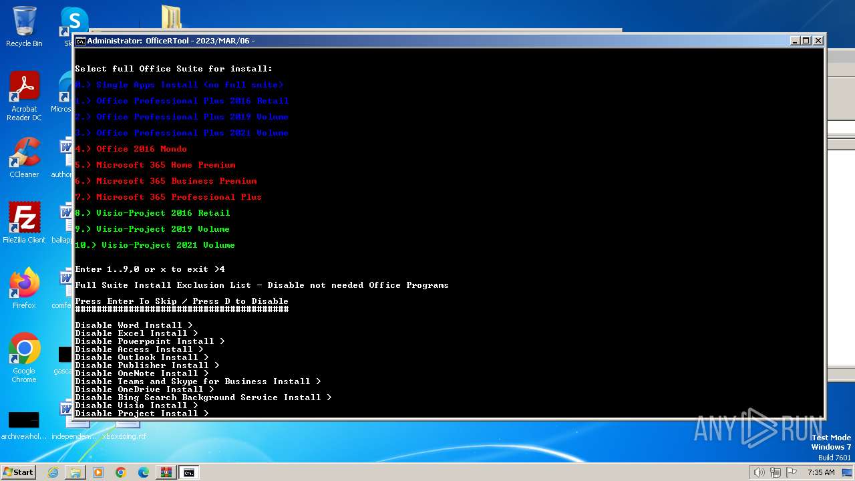The height and width of the screenshot is (481, 855).
Task: Click the Start button
Action: click(18, 472)
